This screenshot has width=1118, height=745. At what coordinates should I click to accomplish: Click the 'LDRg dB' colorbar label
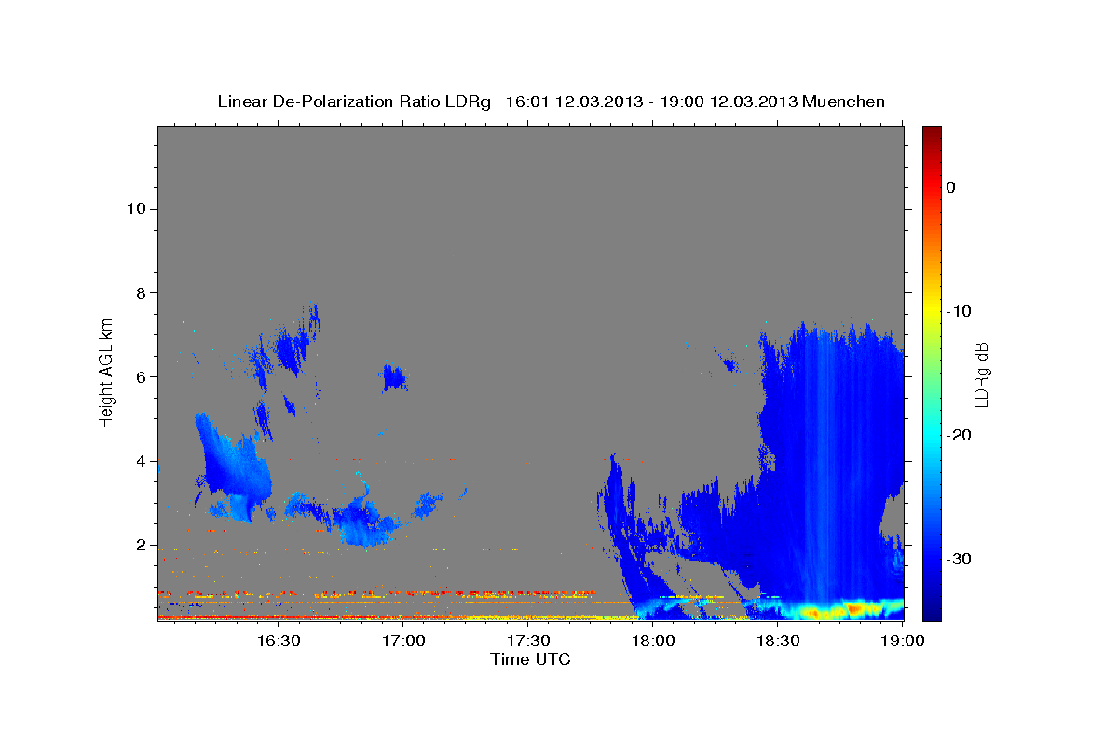pos(980,374)
